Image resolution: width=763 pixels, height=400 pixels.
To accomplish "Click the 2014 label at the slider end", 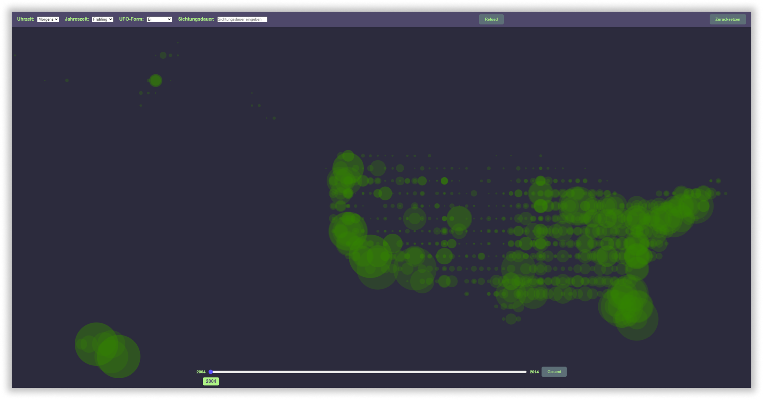I will coord(534,372).
